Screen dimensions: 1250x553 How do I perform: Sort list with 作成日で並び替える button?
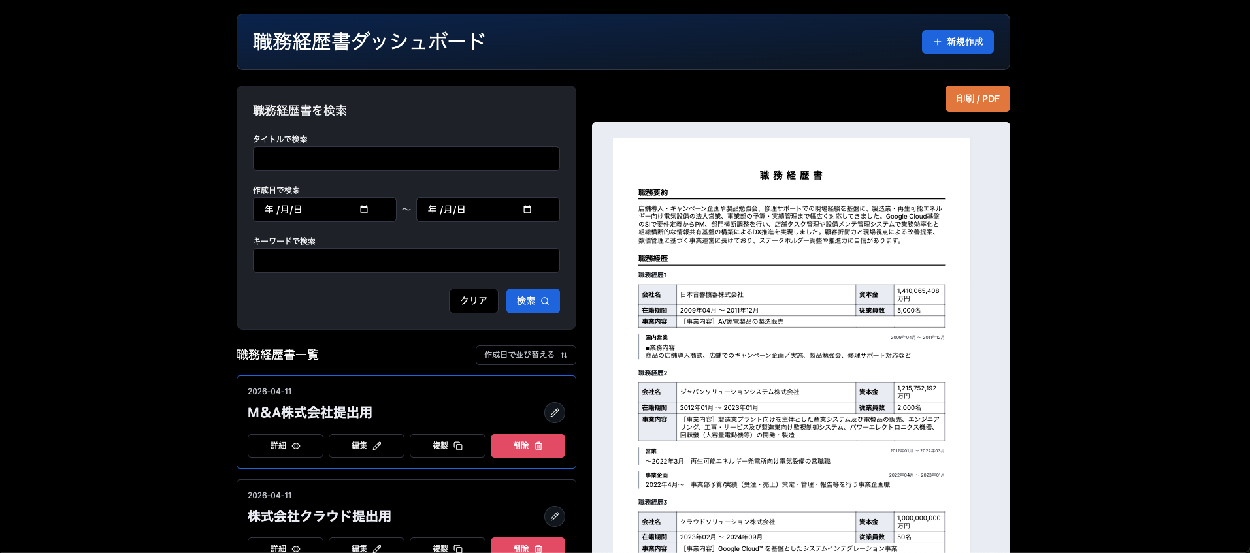(525, 355)
